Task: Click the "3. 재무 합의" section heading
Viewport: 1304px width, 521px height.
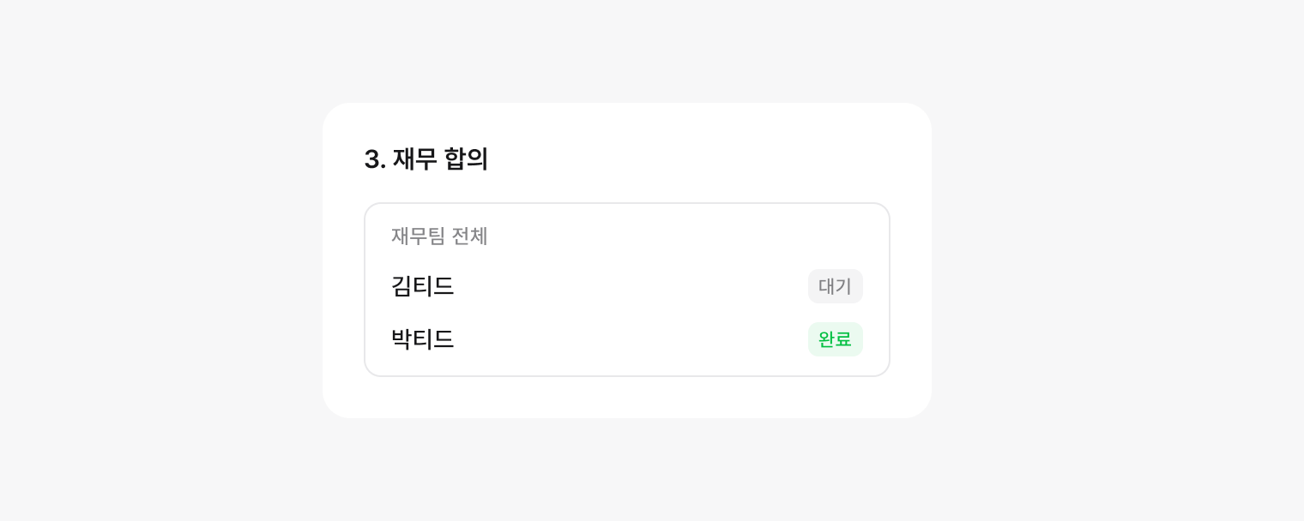Action: (x=426, y=159)
